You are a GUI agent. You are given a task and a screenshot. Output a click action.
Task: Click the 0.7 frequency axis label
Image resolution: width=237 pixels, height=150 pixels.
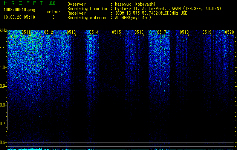pyautogui.click(x=3, y=124)
